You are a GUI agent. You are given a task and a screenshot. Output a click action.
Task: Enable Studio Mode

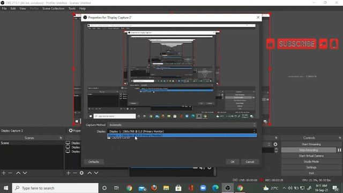click(x=311, y=161)
